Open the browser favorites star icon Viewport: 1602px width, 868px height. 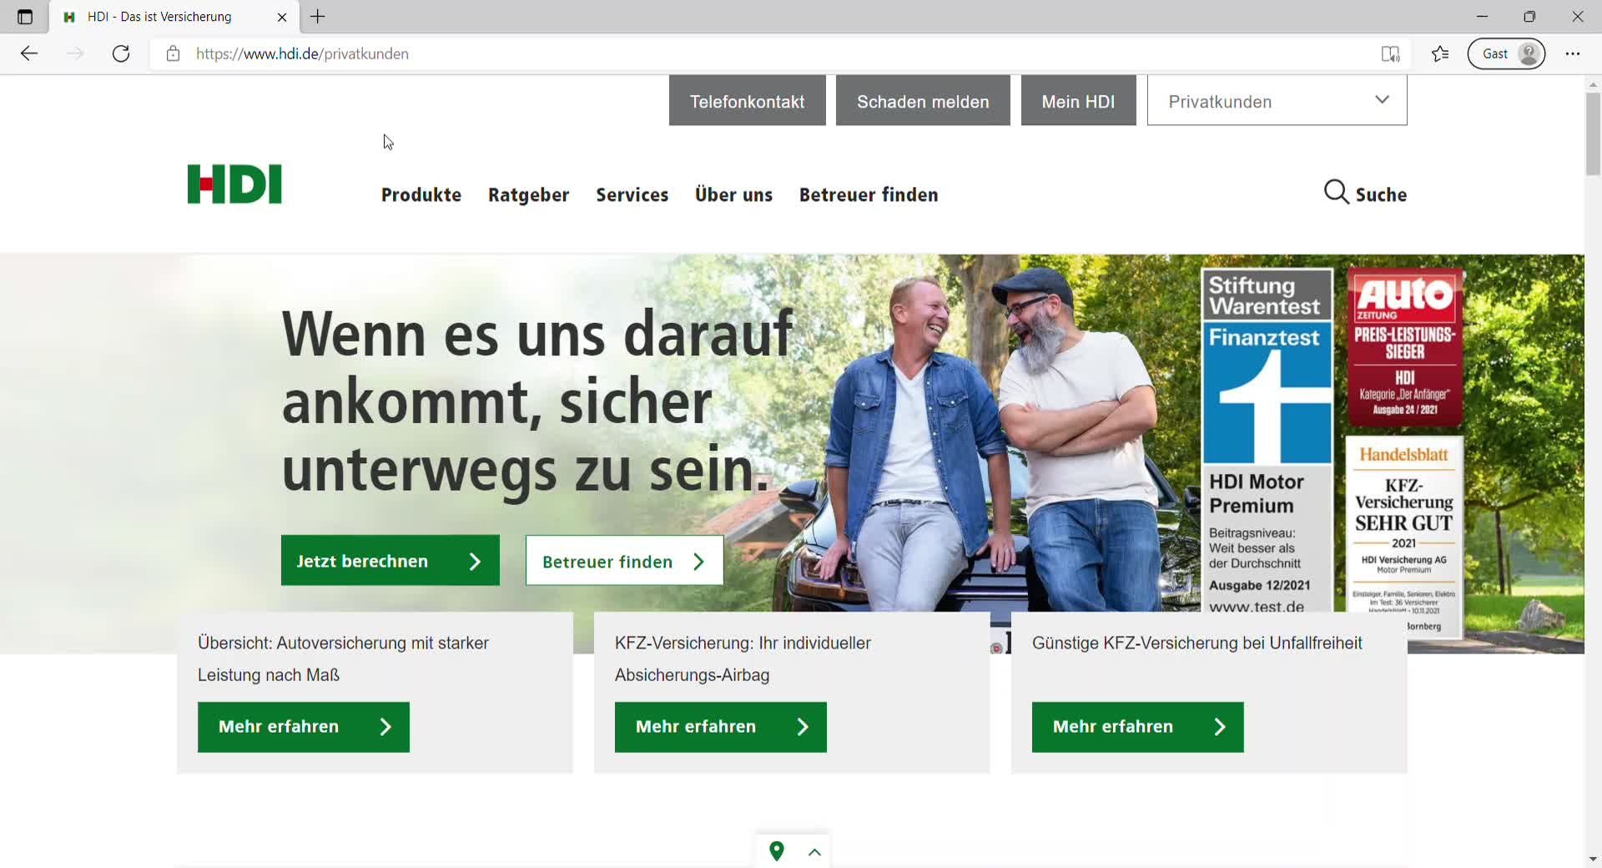click(x=1439, y=53)
